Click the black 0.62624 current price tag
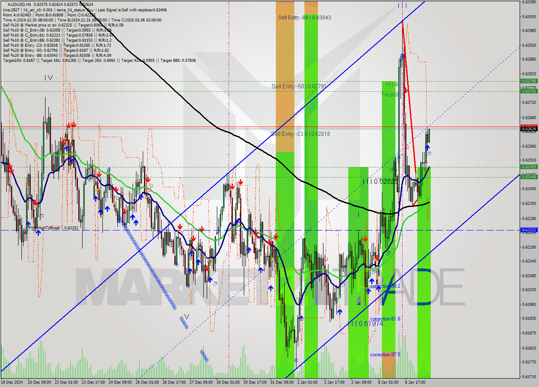 (x=529, y=129)
